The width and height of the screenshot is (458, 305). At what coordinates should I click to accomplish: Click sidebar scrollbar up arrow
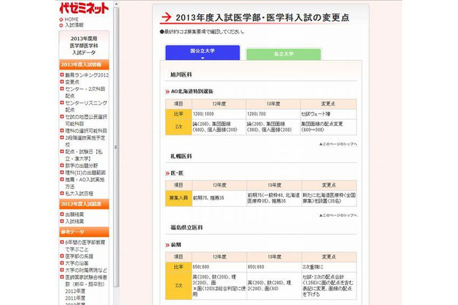(x=116, y=4)
